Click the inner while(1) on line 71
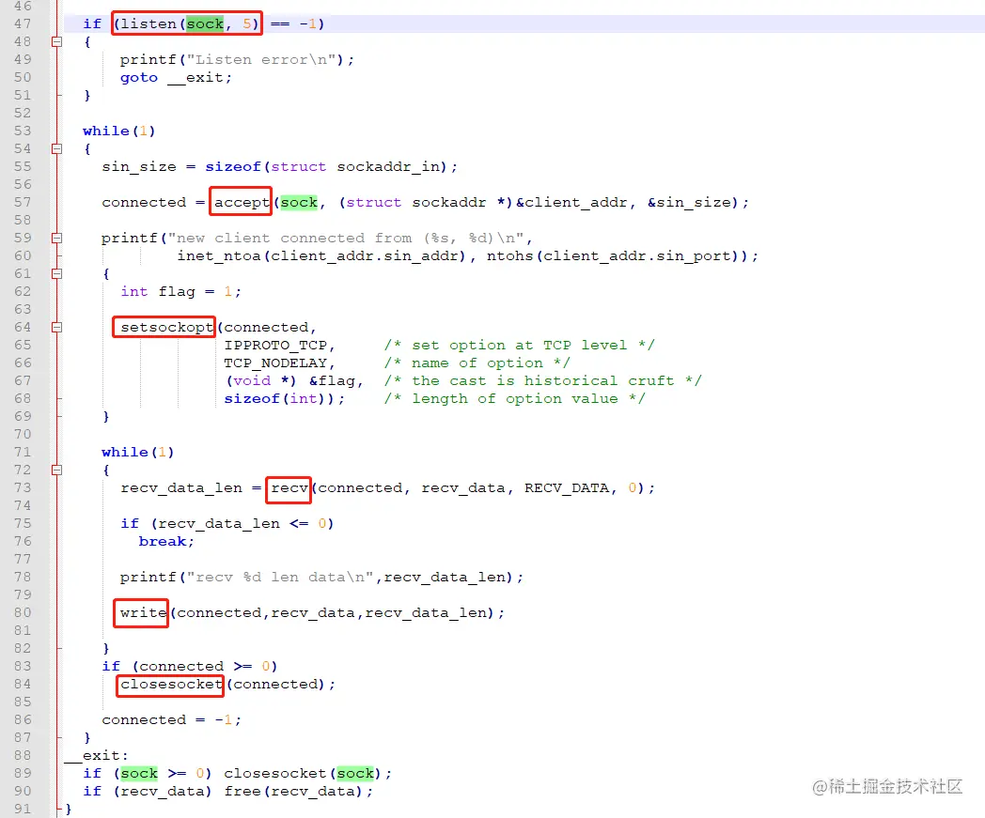Image resolution: width=985 pixels, height=818 pixels. pos(137,452)
